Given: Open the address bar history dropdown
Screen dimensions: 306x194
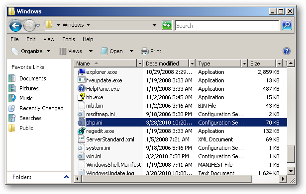Looking at the screenshot, I should tap(154, 25).
